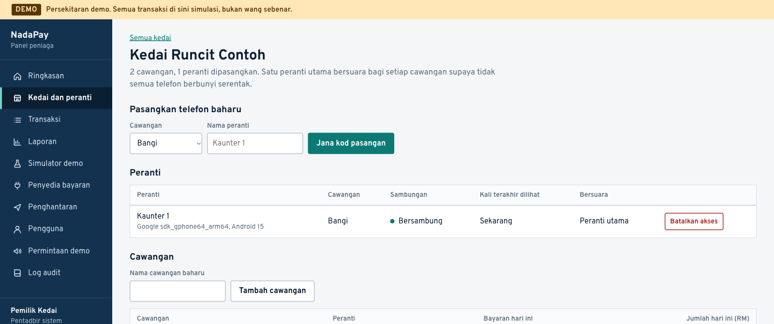The width and height of the screenshot is (774, 324).
Task: Click the Kaunter 1 device name
Action: (153, 216)
